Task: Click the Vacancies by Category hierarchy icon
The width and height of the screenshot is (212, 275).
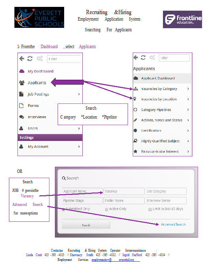Action: (136, 89)
